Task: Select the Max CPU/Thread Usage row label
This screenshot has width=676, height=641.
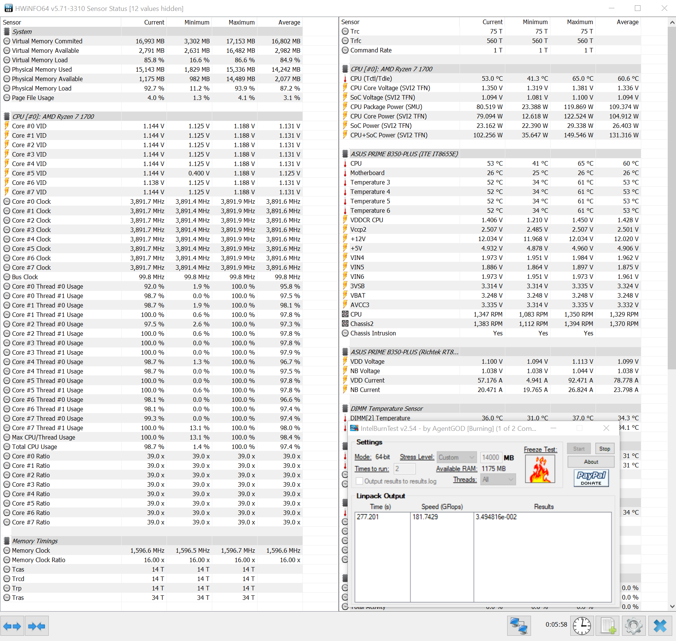Action: click(43, 437)
